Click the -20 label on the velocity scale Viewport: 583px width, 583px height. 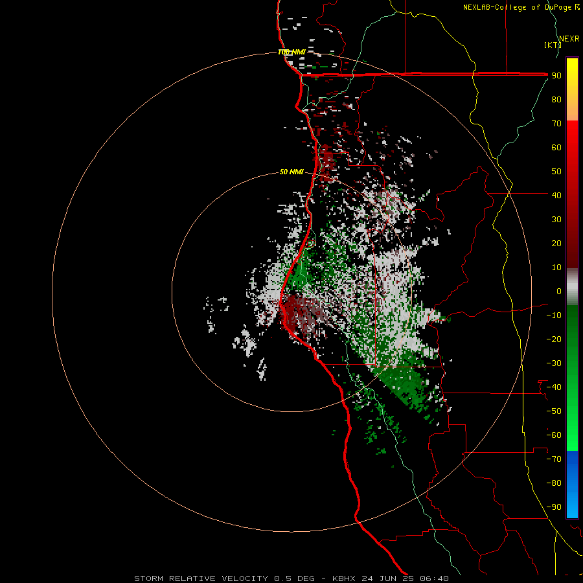click(x=554, y=339)
